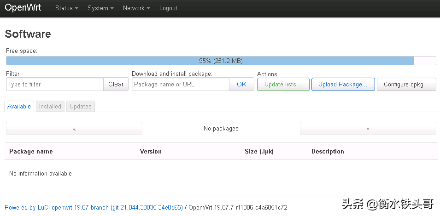Expand the System menu
This screenshot has width=440, height=216.
pos(100,8)
